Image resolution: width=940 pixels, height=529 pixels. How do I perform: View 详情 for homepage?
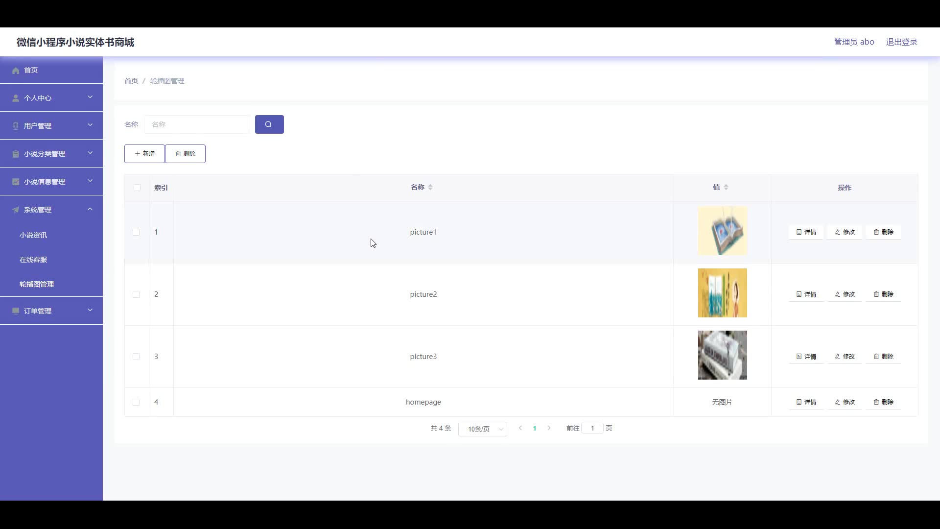(806, 402)
